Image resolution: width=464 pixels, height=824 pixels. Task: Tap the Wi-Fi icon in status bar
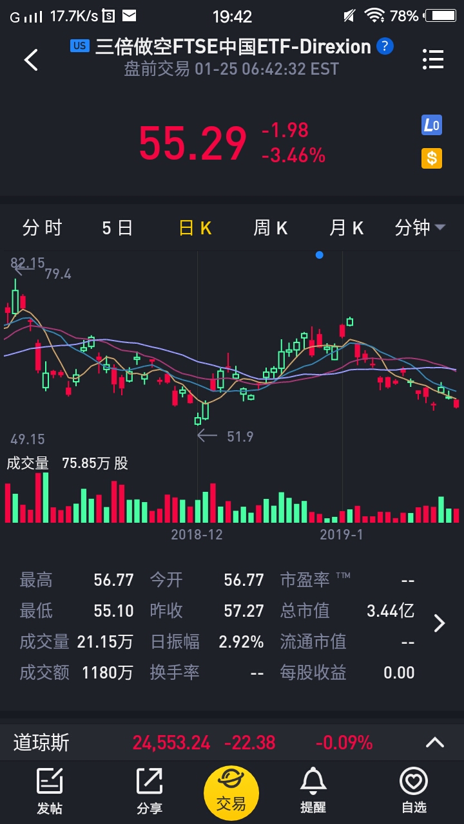tap(374, 15)
